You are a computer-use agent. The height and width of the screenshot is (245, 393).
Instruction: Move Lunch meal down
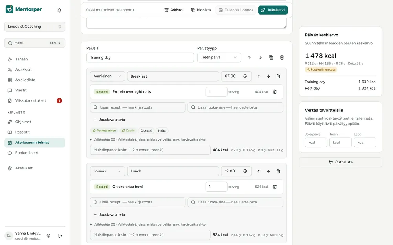tap(268, 171)
